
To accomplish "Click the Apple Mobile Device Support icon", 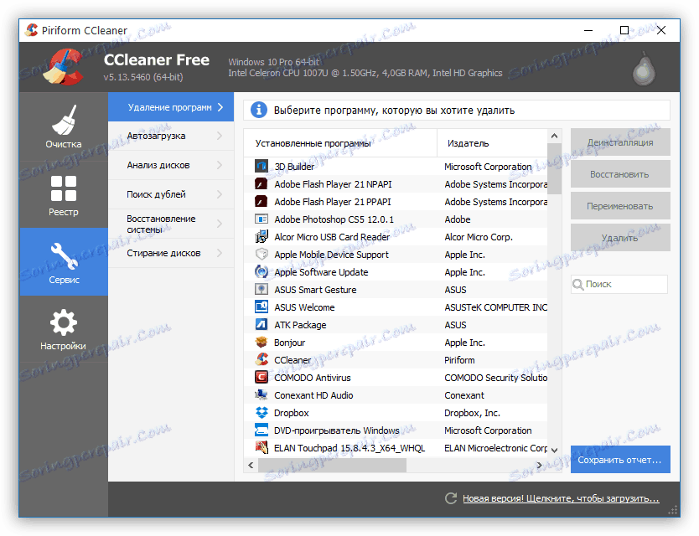I will [x=261, y=255].
